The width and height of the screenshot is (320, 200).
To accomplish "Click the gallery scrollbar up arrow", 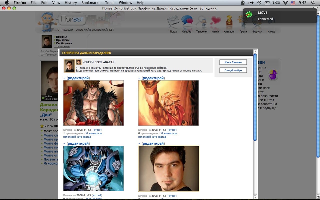I will 255,51.
